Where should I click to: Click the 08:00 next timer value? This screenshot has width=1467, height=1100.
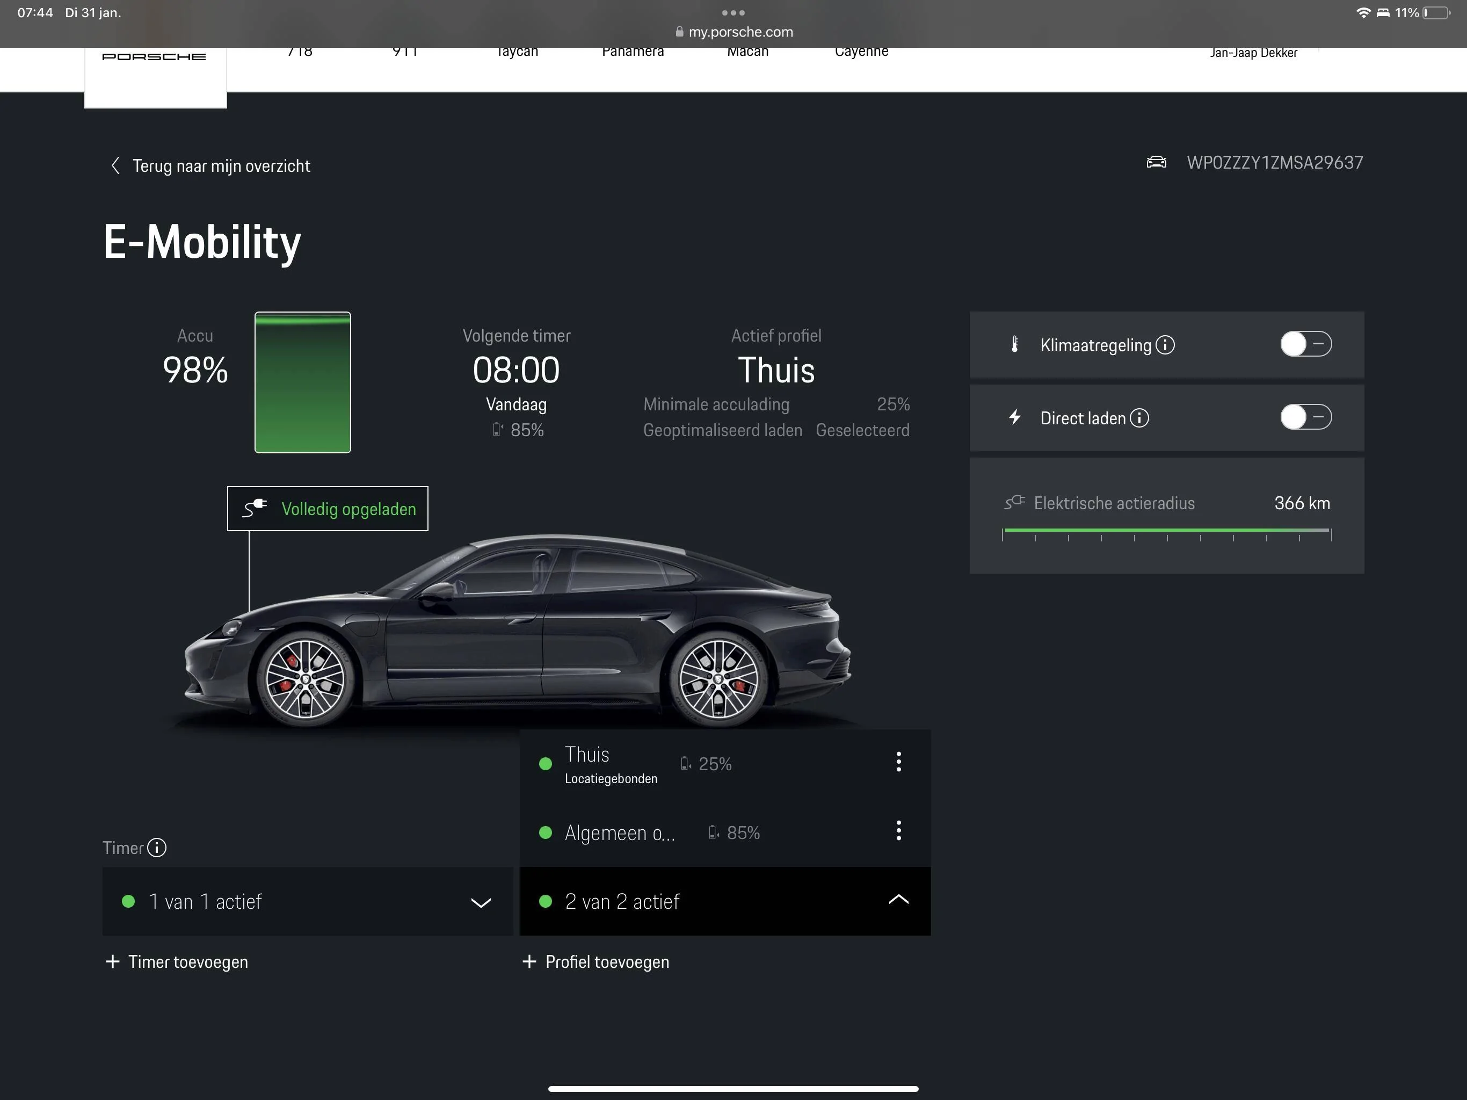point(516,370)
